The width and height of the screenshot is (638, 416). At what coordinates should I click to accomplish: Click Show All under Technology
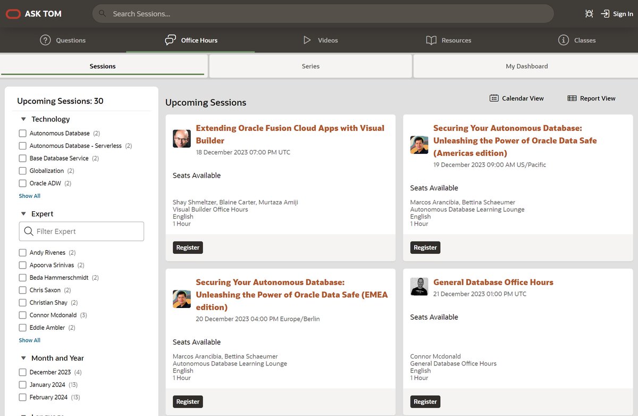[30, 196]
